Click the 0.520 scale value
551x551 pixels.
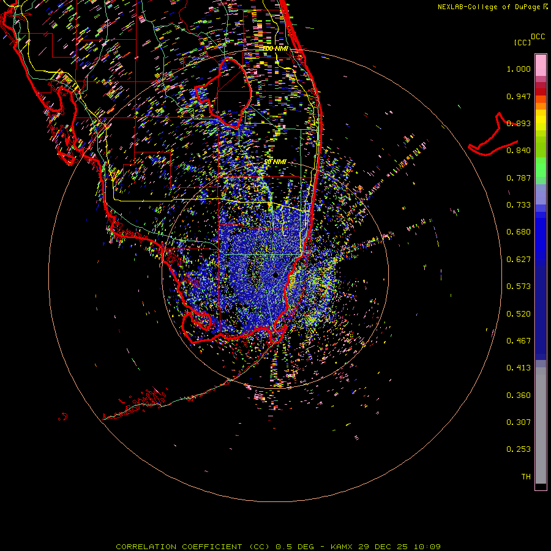519,314
